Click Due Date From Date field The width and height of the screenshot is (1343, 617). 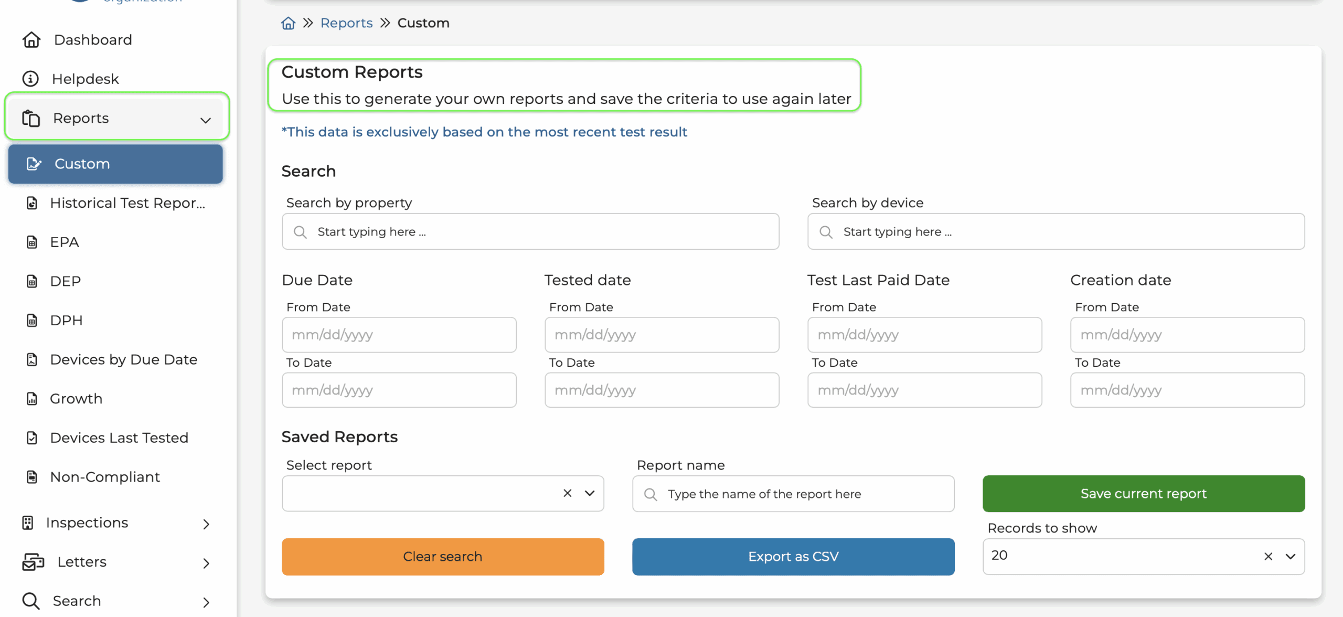tap(399, 335)
